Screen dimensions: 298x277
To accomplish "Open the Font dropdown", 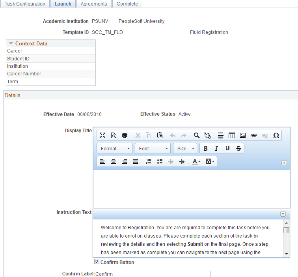I will click(x=153, y=148).
